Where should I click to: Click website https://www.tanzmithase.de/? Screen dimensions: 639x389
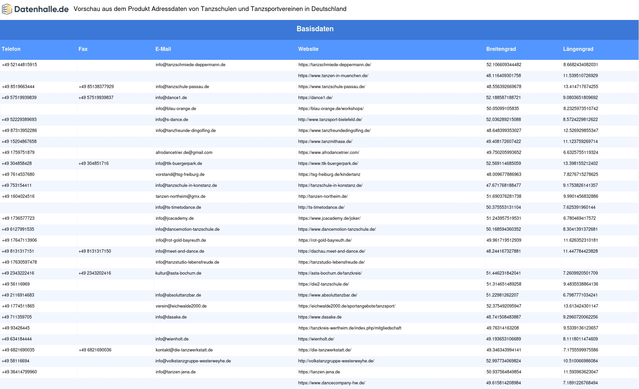click(325, 142)
